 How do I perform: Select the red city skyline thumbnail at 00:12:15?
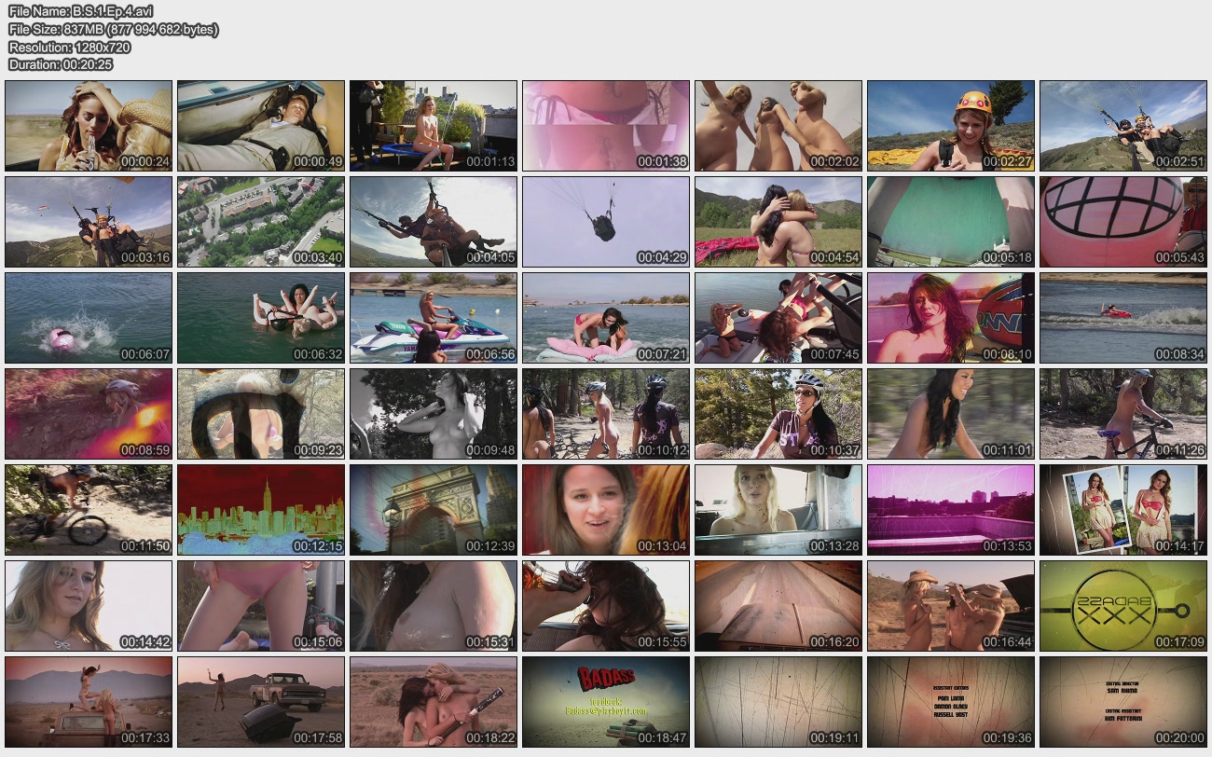pyautogui.click(x=261, y=510)
